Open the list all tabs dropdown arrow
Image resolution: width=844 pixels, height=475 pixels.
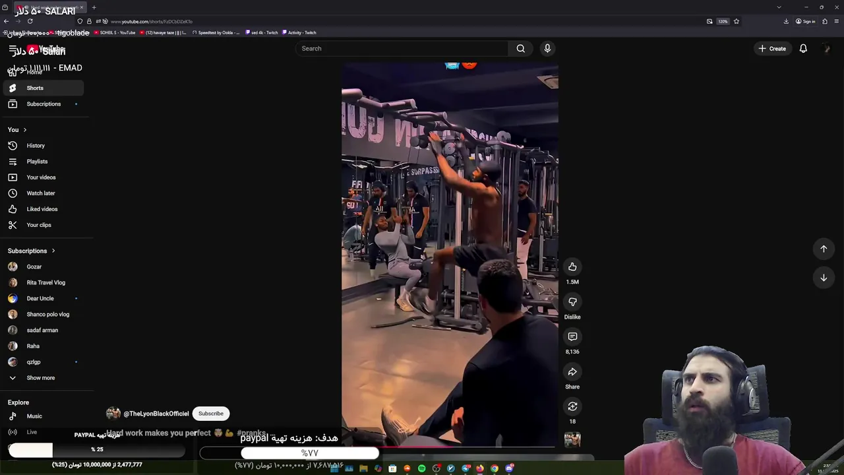coord(779,7)
